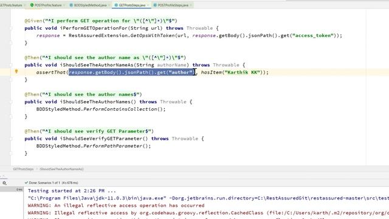Click 'Testing started at 2:26 PM' console line
The image size is (389, 219).
tap(72, 190)
